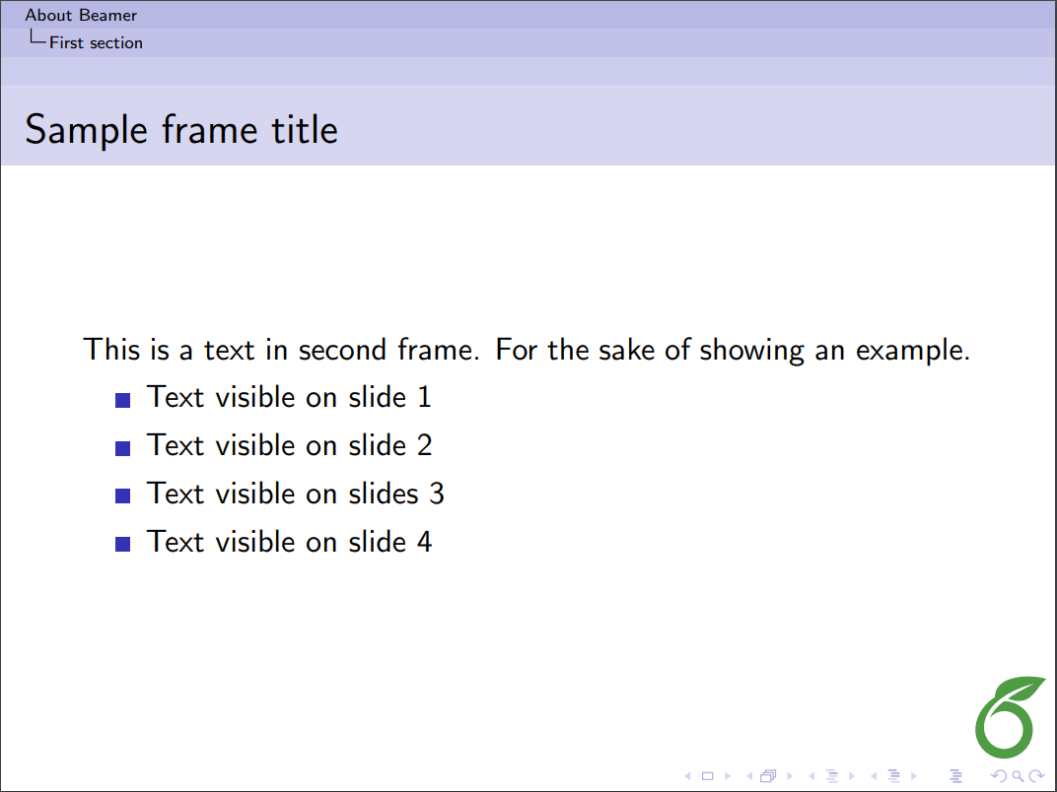Click the previous slide arrow
The image size is (1057, 792).
(687, 776)
